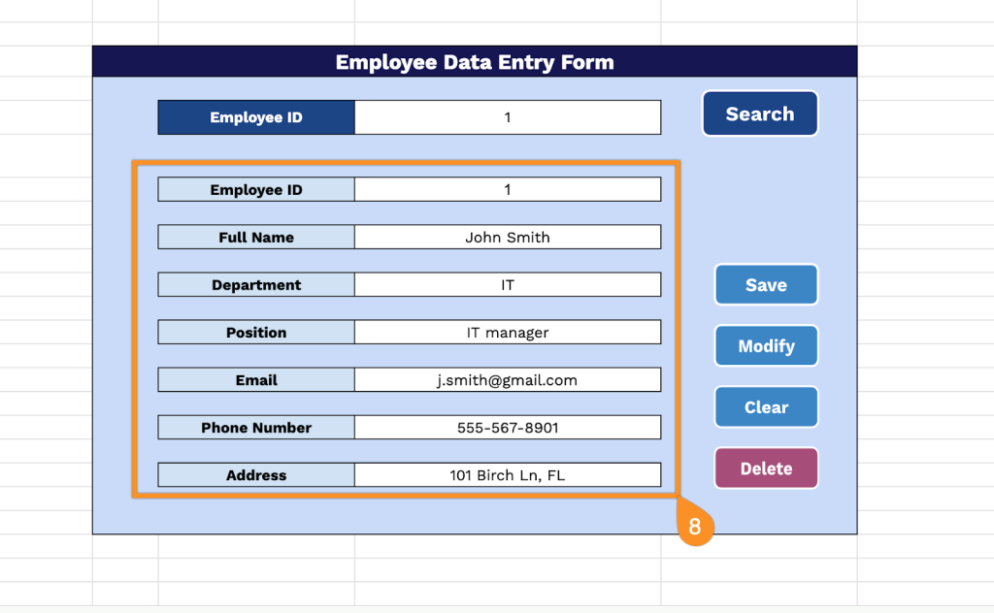Click the pink Delete button
Viewport: 994px width, 613px height.
pyautogui.click(x=766, y=468)
